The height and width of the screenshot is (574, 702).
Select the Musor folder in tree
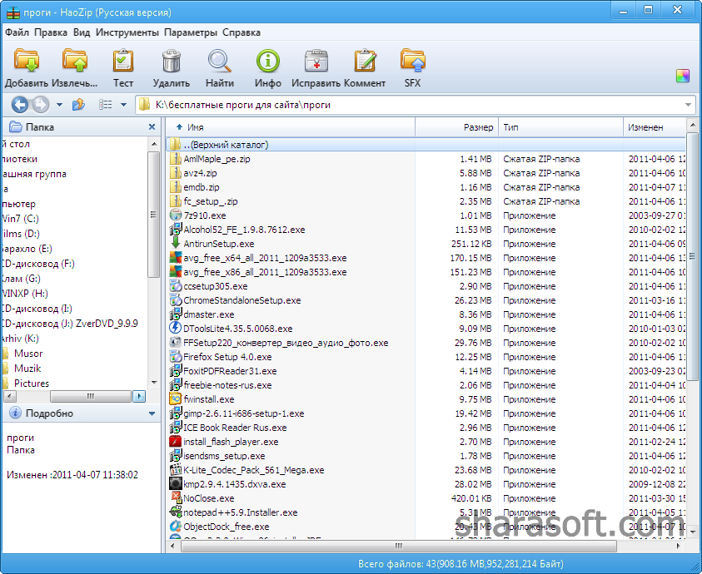tap(28, 354)
